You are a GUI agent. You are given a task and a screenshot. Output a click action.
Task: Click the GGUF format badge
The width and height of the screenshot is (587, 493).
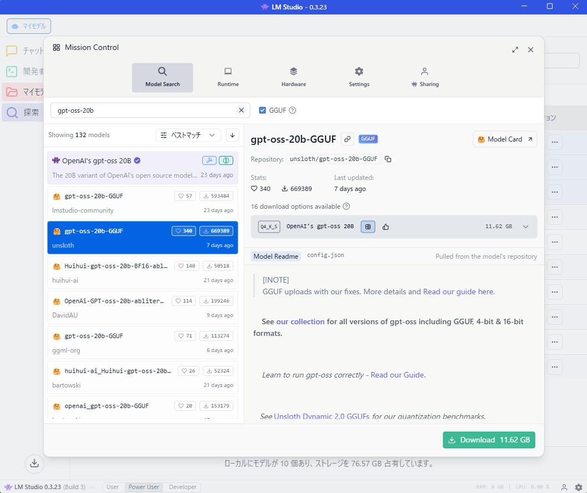368,139
